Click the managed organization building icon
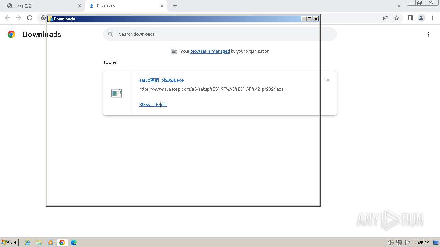440x247 pixels. (x=174, y=51)
